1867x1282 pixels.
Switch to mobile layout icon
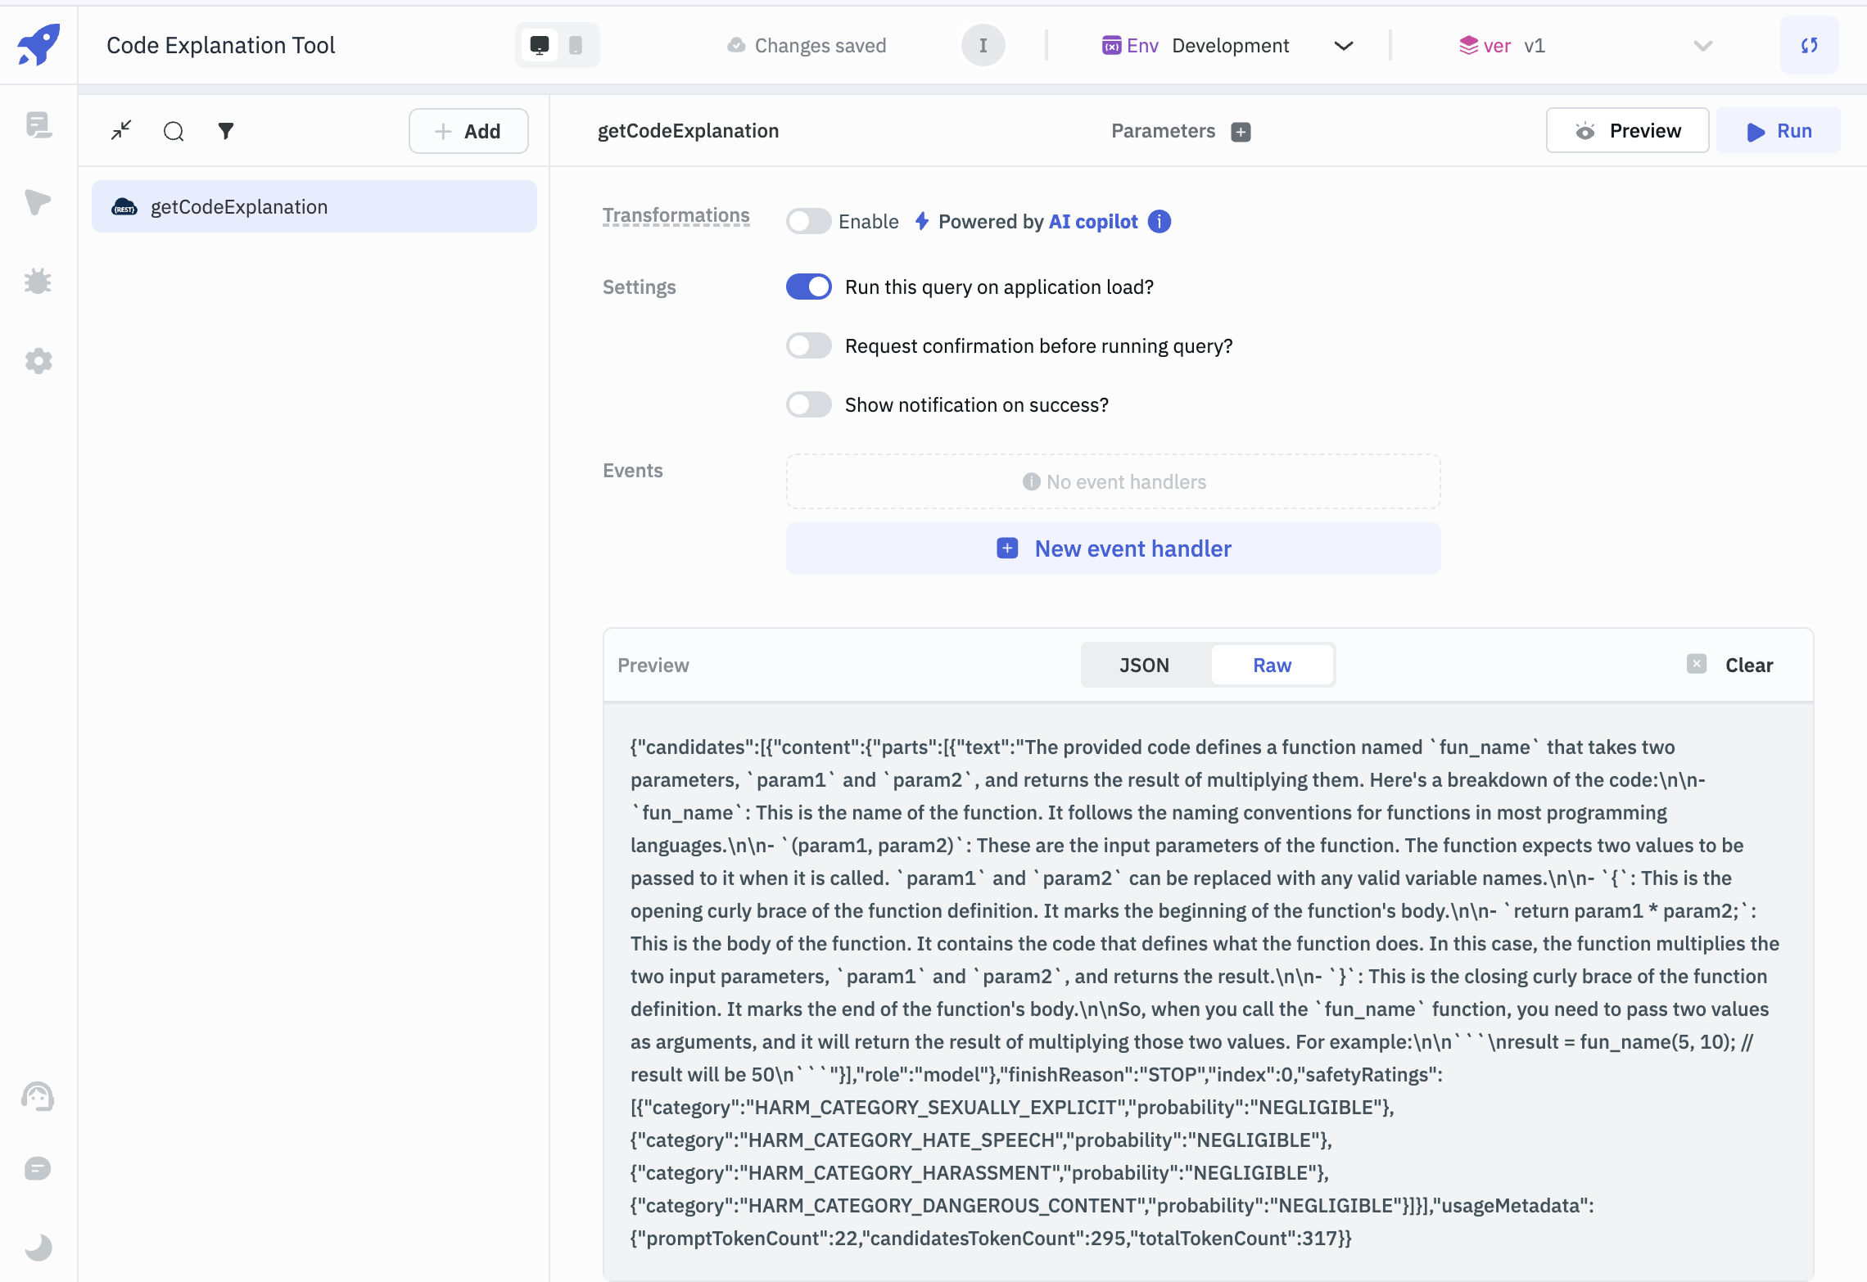(576, 45)
